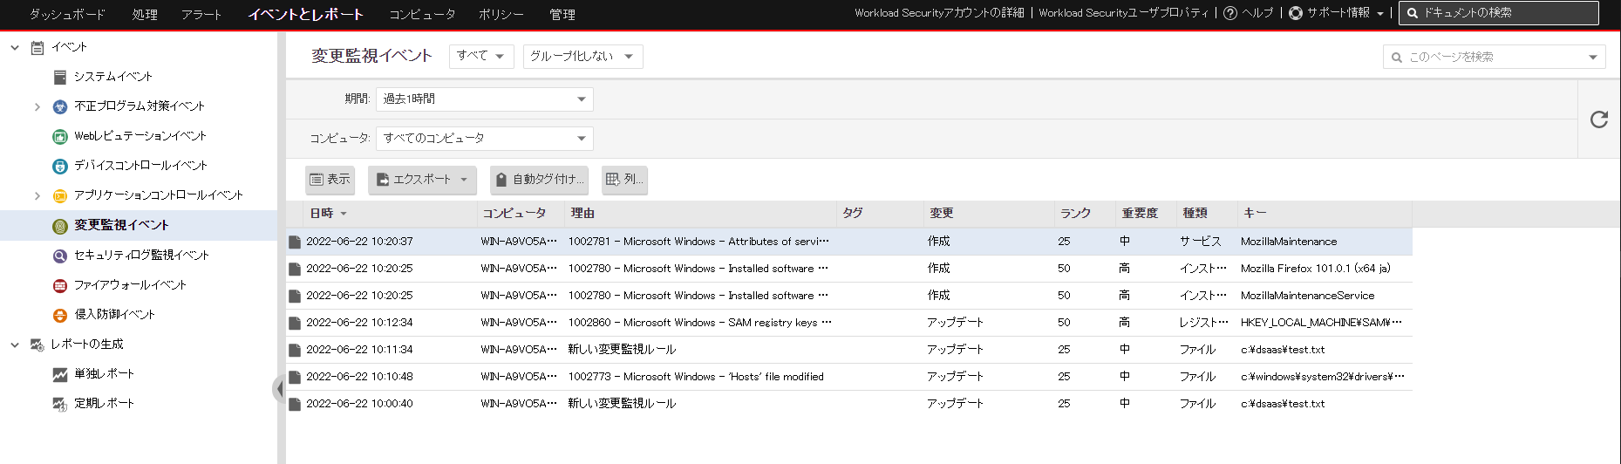Open the Export (エクスポート) dropdown arrow
Image resolution: width=1621 pixels, height=464 pixels.
pyautogui.click(x=464, y=180)
